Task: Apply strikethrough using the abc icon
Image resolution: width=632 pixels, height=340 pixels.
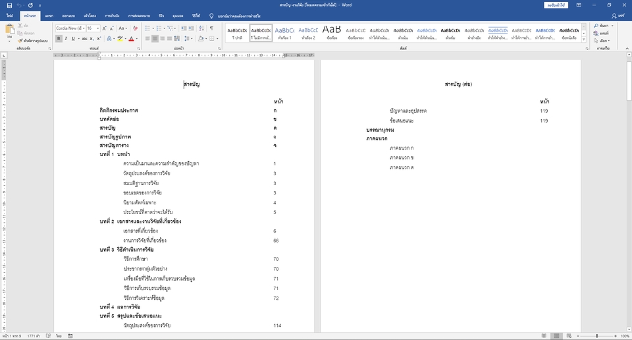Action: pyautogui.click(x=84, y=39)
